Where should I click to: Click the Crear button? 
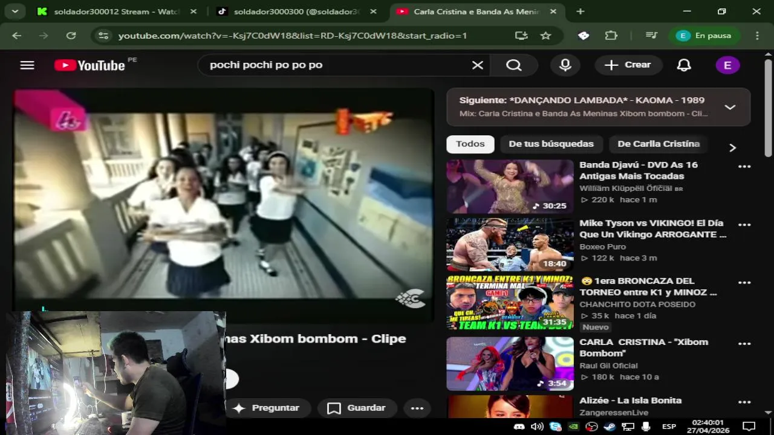point(628,65)
